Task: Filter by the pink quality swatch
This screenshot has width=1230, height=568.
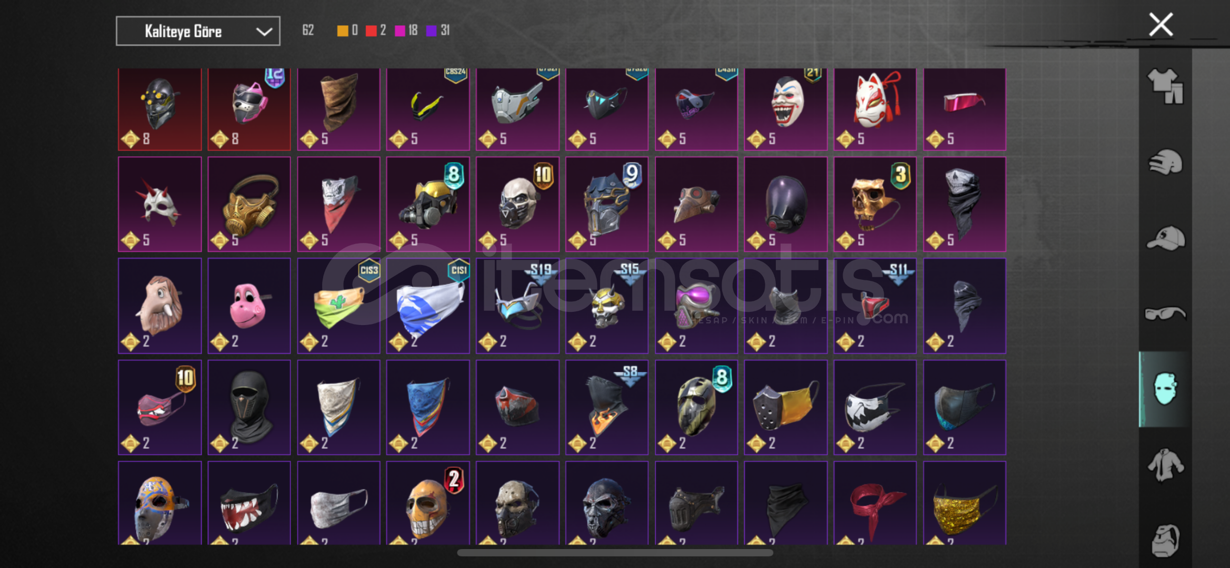Action: coord(400,31)
